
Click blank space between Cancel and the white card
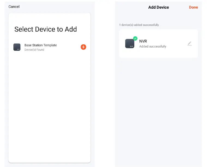coord(49,10)
